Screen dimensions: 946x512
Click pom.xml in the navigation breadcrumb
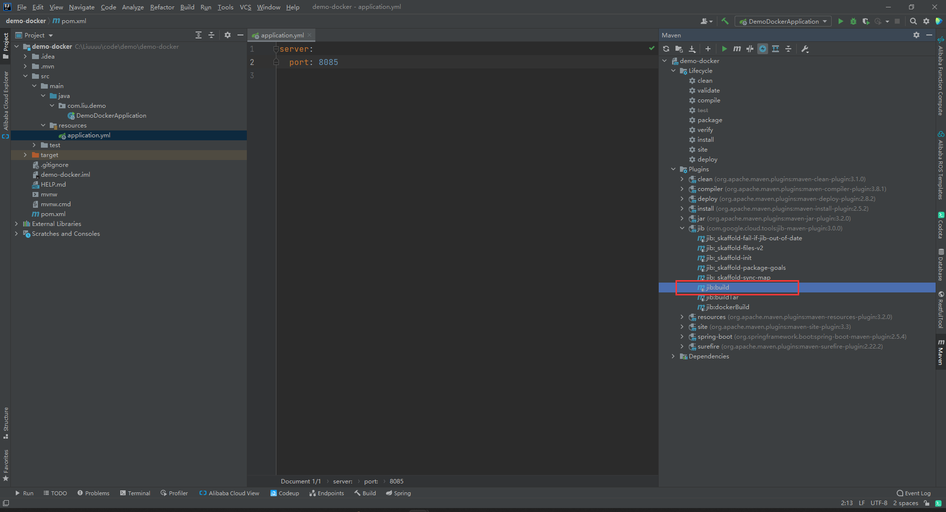click(x=69, y=21)
